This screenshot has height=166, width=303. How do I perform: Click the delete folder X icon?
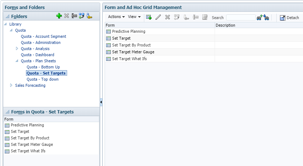coord(66,16)
